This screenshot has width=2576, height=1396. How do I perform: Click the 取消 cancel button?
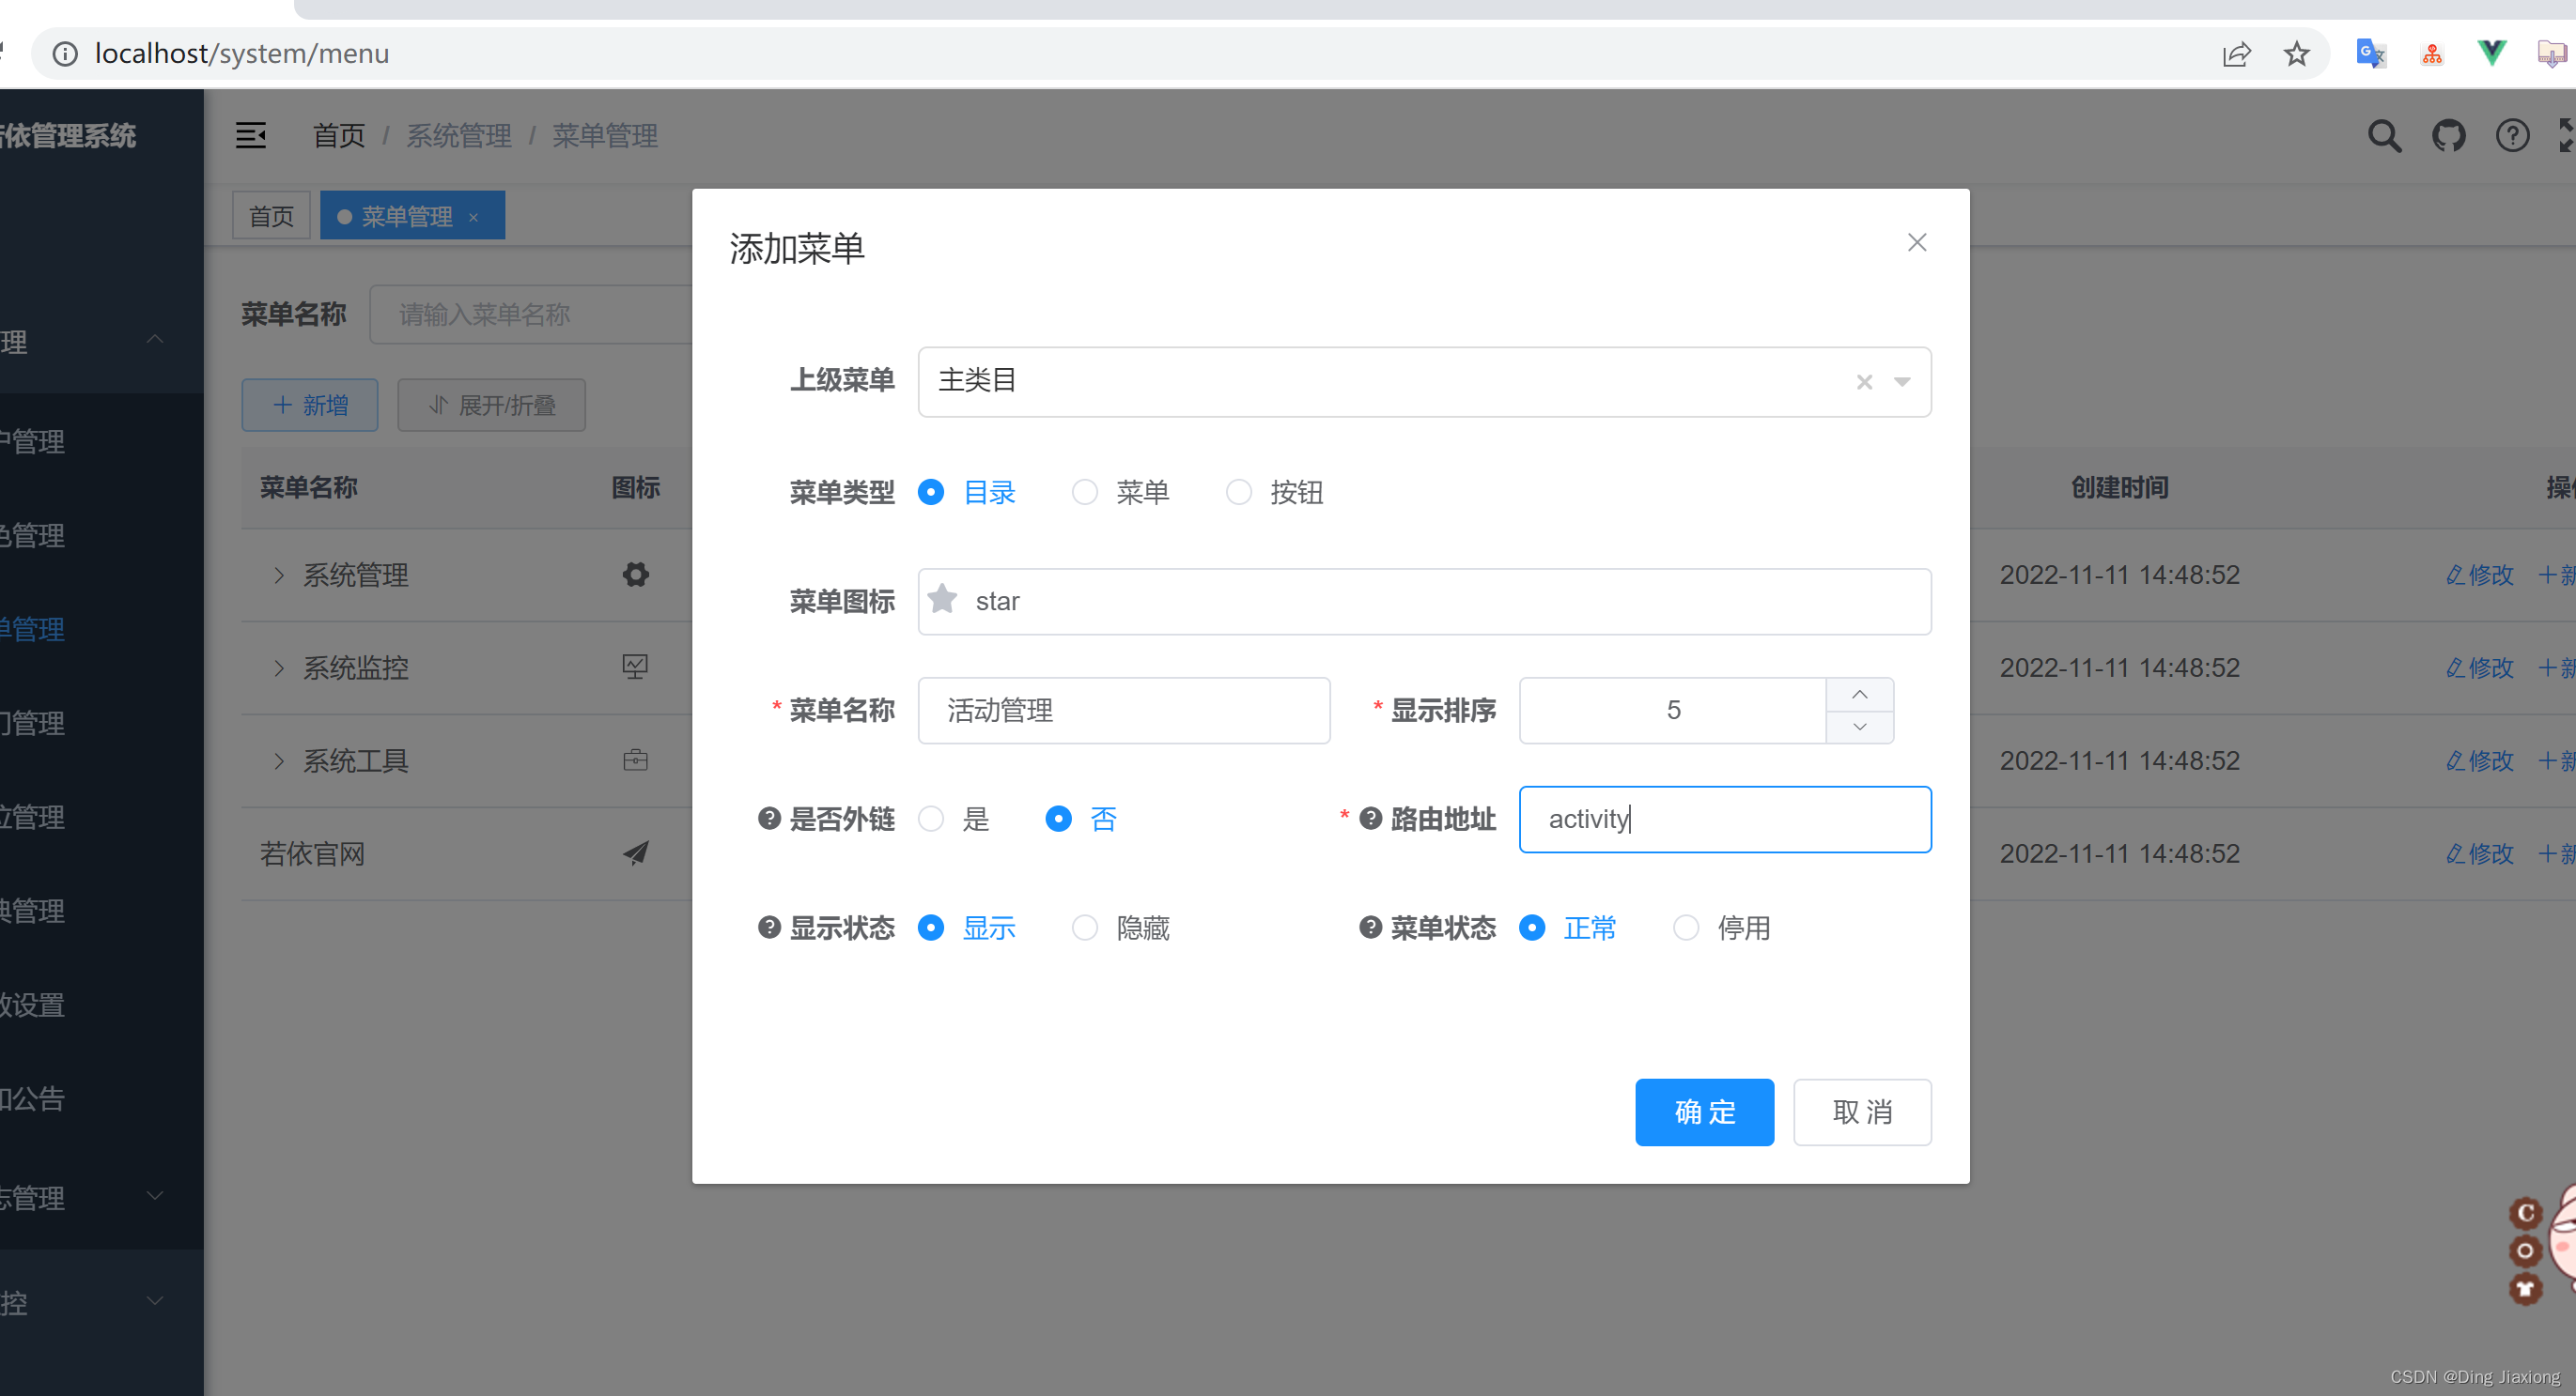pos(1862,1112)
